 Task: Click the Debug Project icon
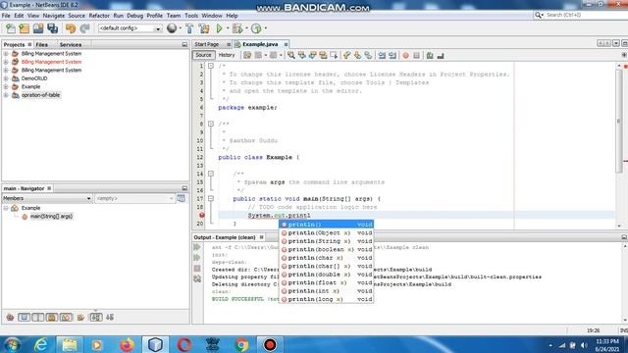coord(237,28)
